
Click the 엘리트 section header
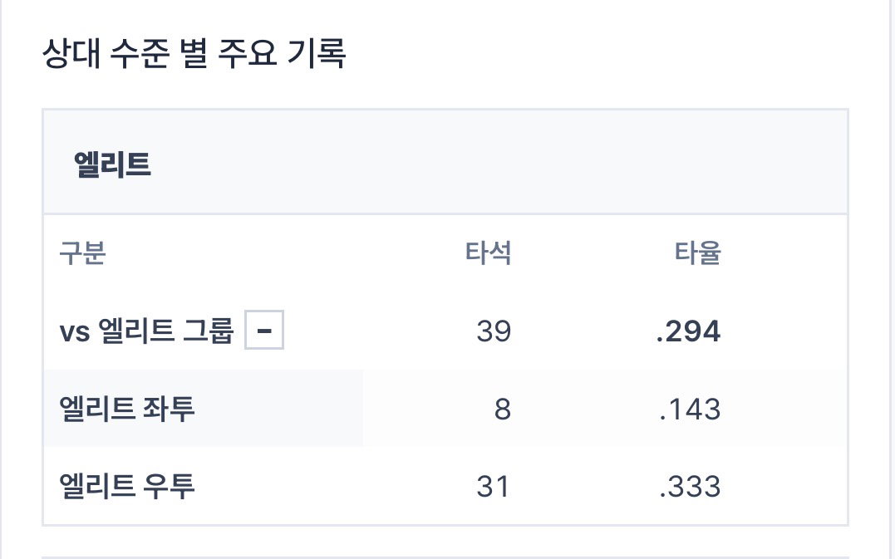[x=112, y=164]
